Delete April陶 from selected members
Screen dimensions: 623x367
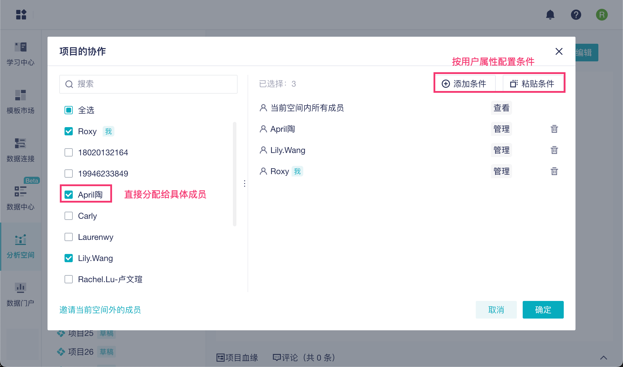554,129
